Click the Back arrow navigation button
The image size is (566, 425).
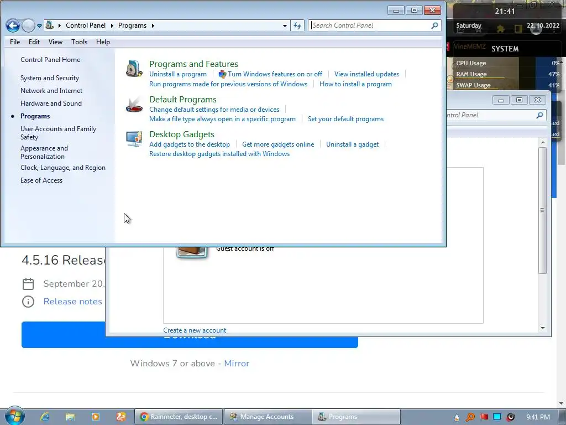click(13, 25)
